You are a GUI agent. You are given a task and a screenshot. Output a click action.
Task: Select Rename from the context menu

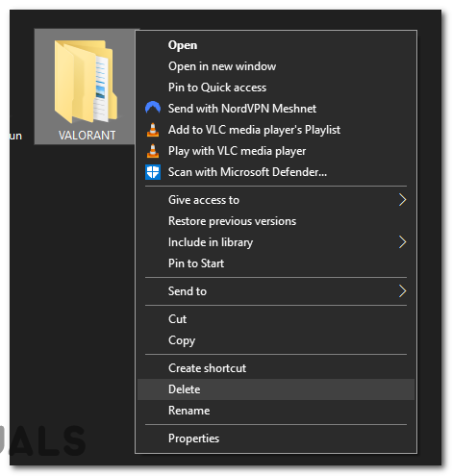coord(276,411)
